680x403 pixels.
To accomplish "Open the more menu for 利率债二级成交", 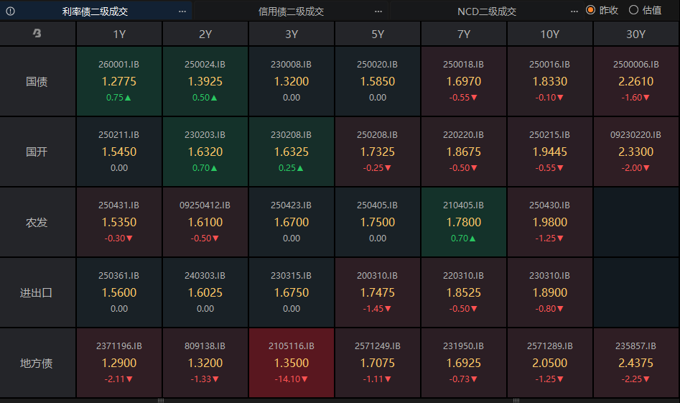I will 182,11.
